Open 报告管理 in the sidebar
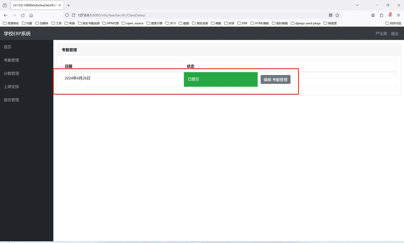This screenshot has height=243, width=404. tap(11, 100)
